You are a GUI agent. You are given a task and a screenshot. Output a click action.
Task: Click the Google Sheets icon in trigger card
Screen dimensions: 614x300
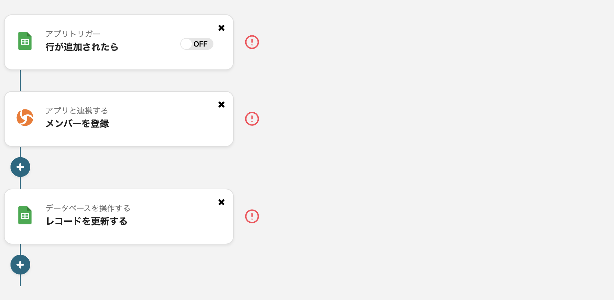tap(25, 41)
